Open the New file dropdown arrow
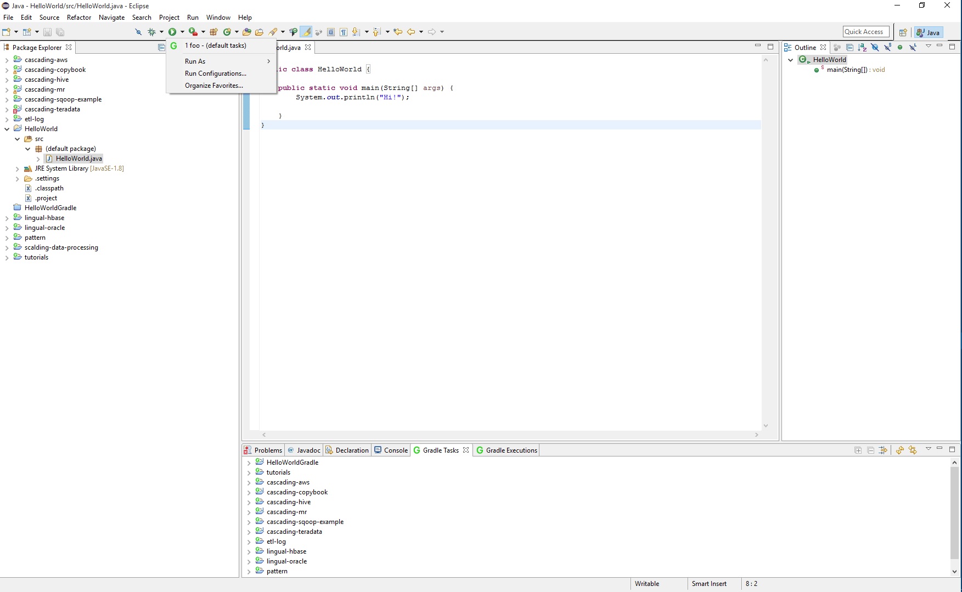The image size is (962, 592). point(16,32)
